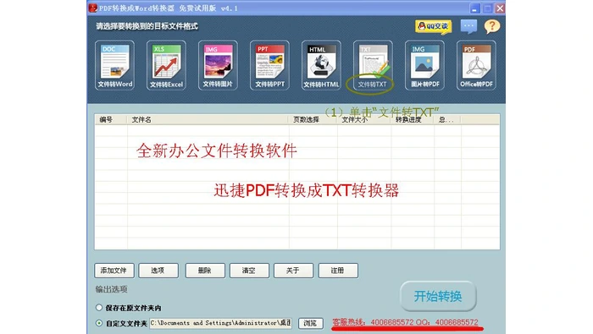This screenshot has width=593, height=334.
Task: Click the 文件大小 column header
Action: (x=363, y=119)
